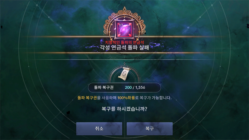Select the breakthrough restore ticket scroll icon
The height and width of the screenshot is (140, 249).
(124, 74)
